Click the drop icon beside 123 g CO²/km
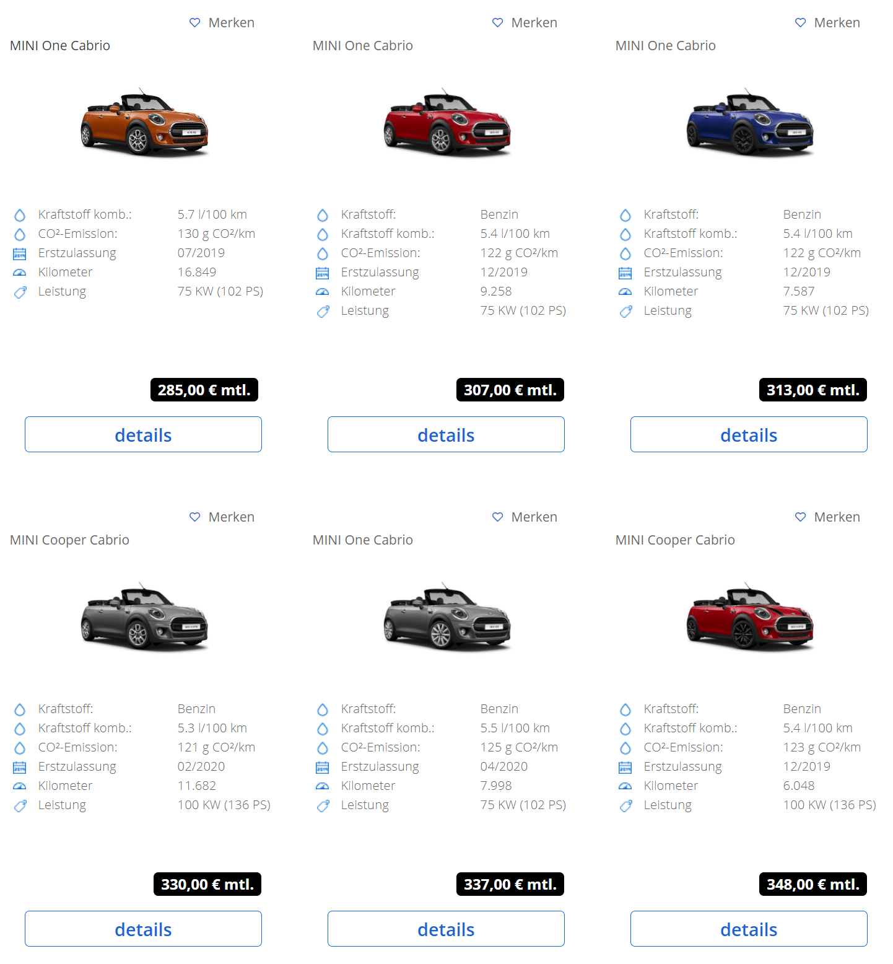The height and width of the screenshot is (964, 893). click(x=625, y=748)
